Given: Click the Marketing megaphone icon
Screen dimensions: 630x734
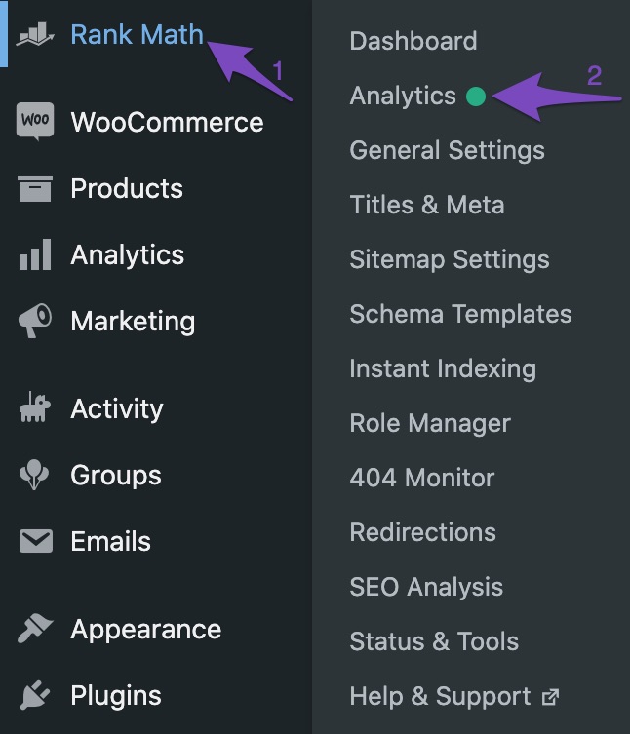Looking at the screenshot, I should pyautogui.click(x=35, y=321).
